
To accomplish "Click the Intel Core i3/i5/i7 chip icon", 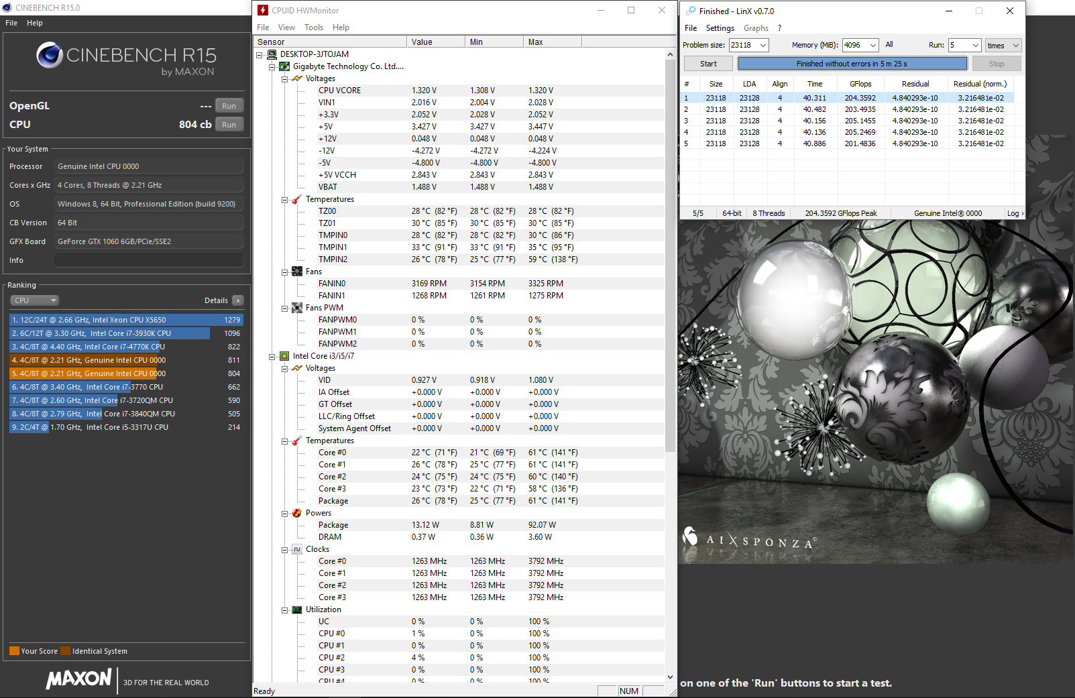I will point(284,356).
